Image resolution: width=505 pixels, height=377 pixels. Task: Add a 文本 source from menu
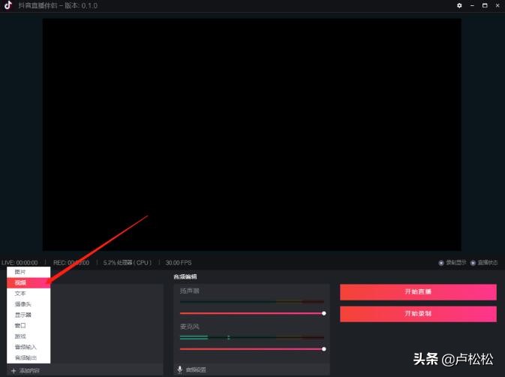(x=20, y=293)
